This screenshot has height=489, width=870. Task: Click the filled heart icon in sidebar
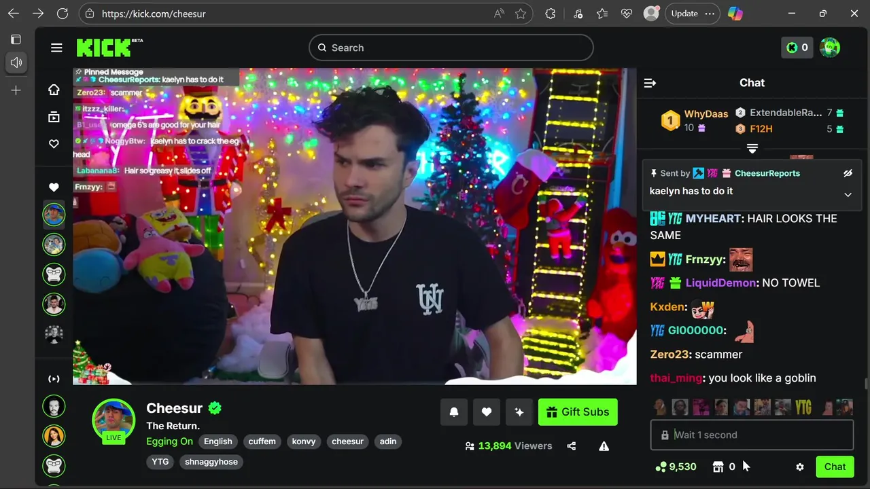(54, 187)
